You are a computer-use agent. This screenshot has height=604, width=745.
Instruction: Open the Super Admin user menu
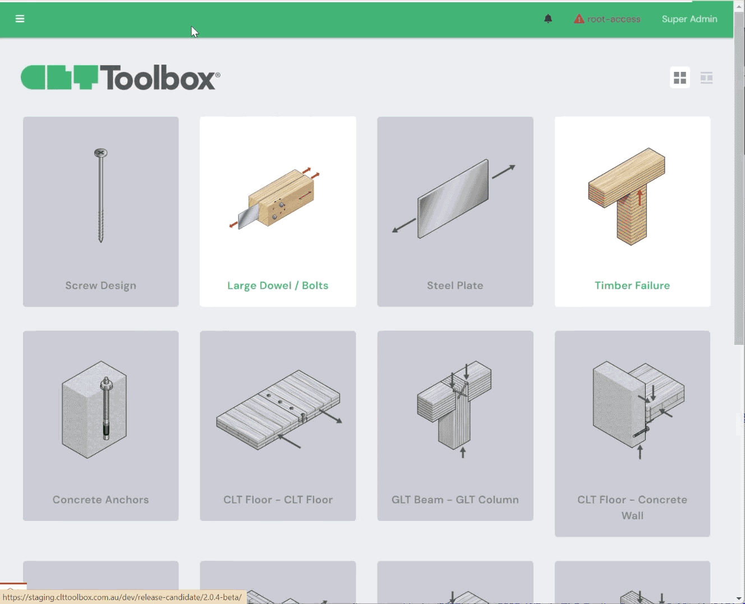pos(689,19)
